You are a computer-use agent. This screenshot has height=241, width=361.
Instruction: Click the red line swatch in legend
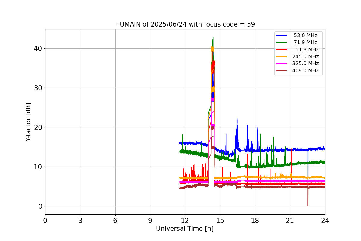click(x=282, y=50)
